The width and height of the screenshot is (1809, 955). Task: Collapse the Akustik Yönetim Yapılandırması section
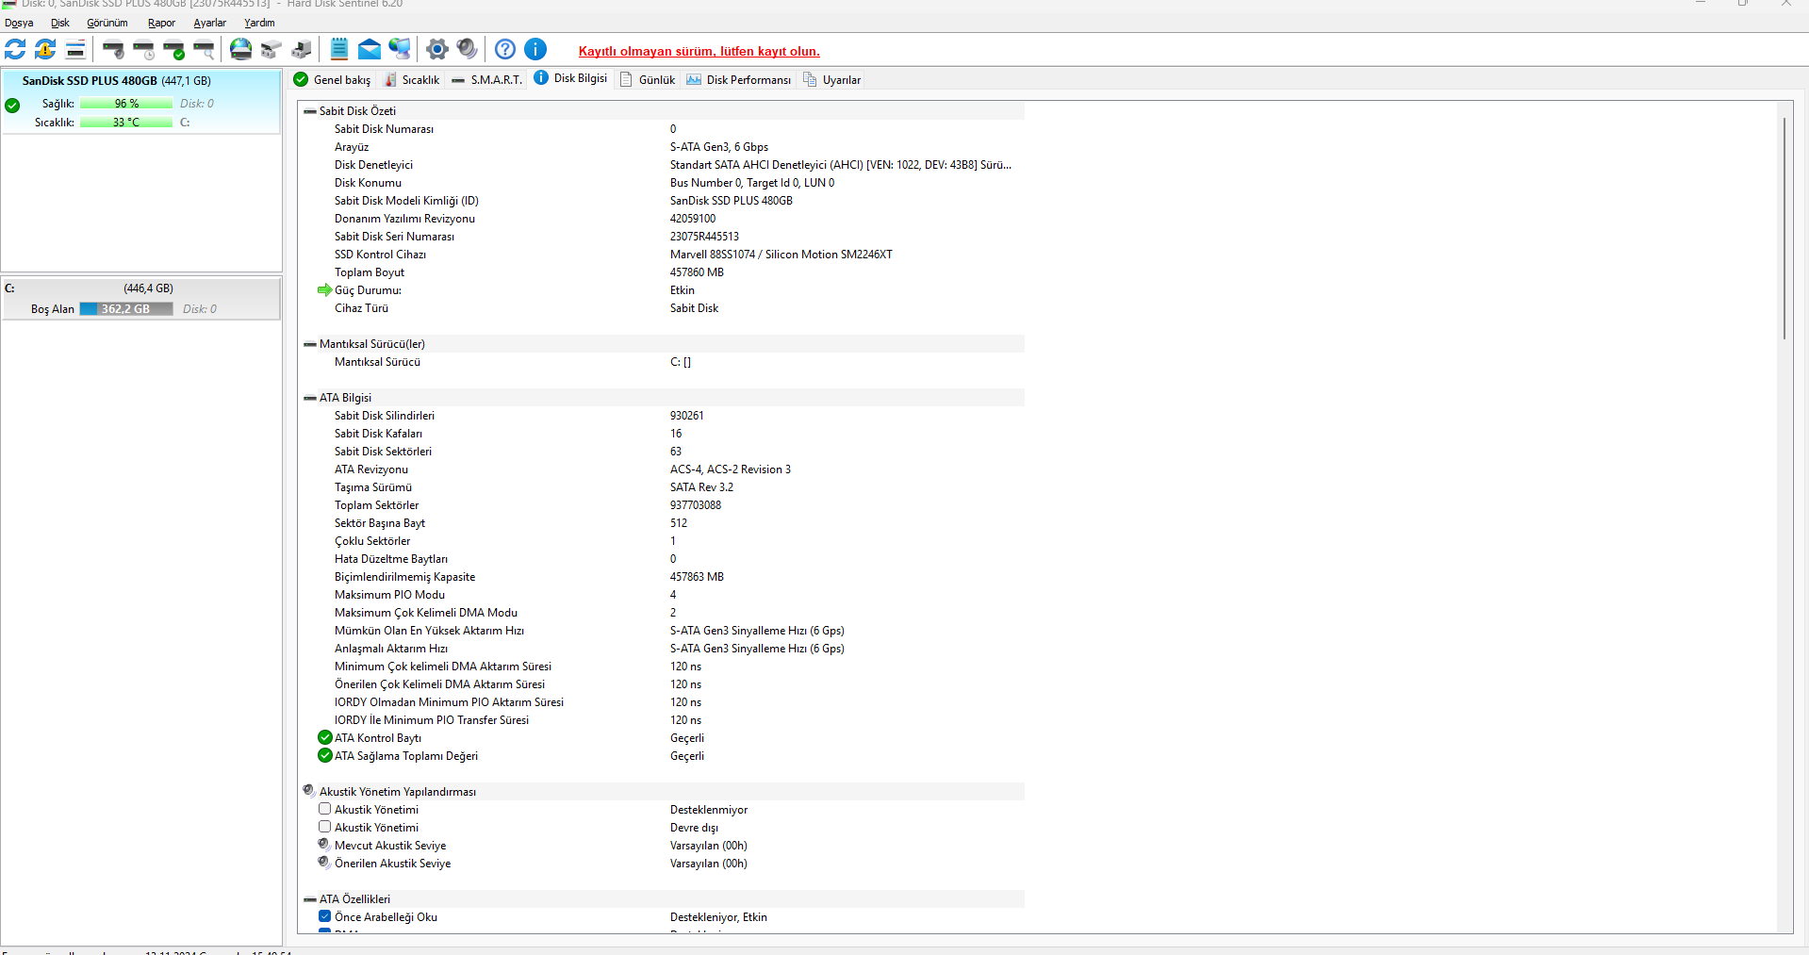coord(309,791)
